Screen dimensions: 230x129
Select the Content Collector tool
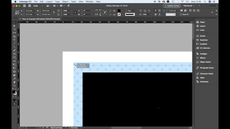pos(14,36)
